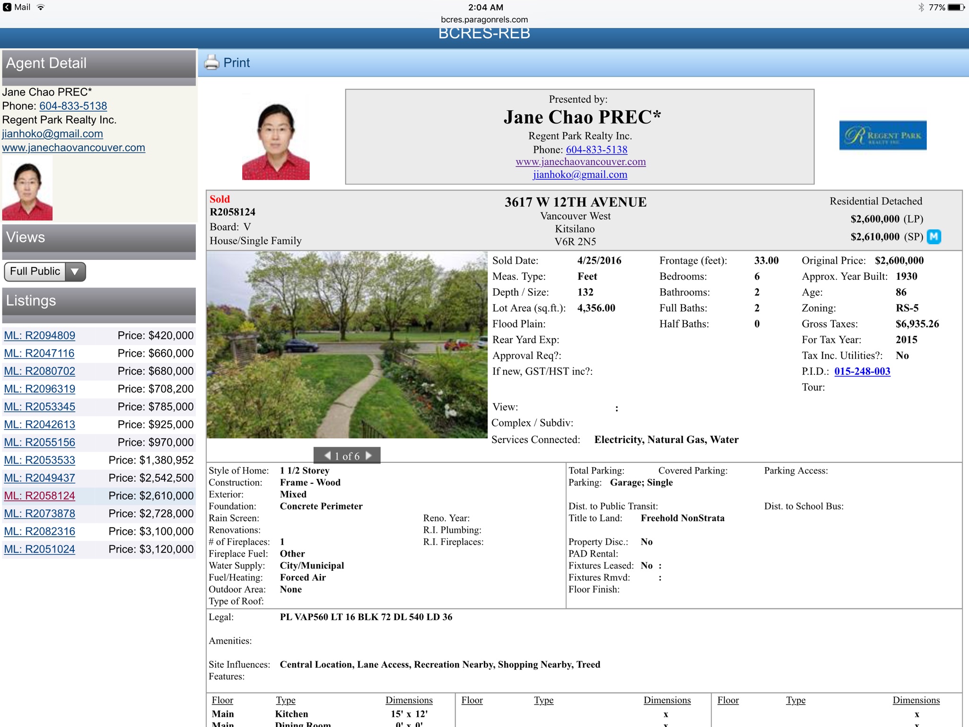Tap the battery status icon
Screen dimensions: 969x727
coord(955,7)
